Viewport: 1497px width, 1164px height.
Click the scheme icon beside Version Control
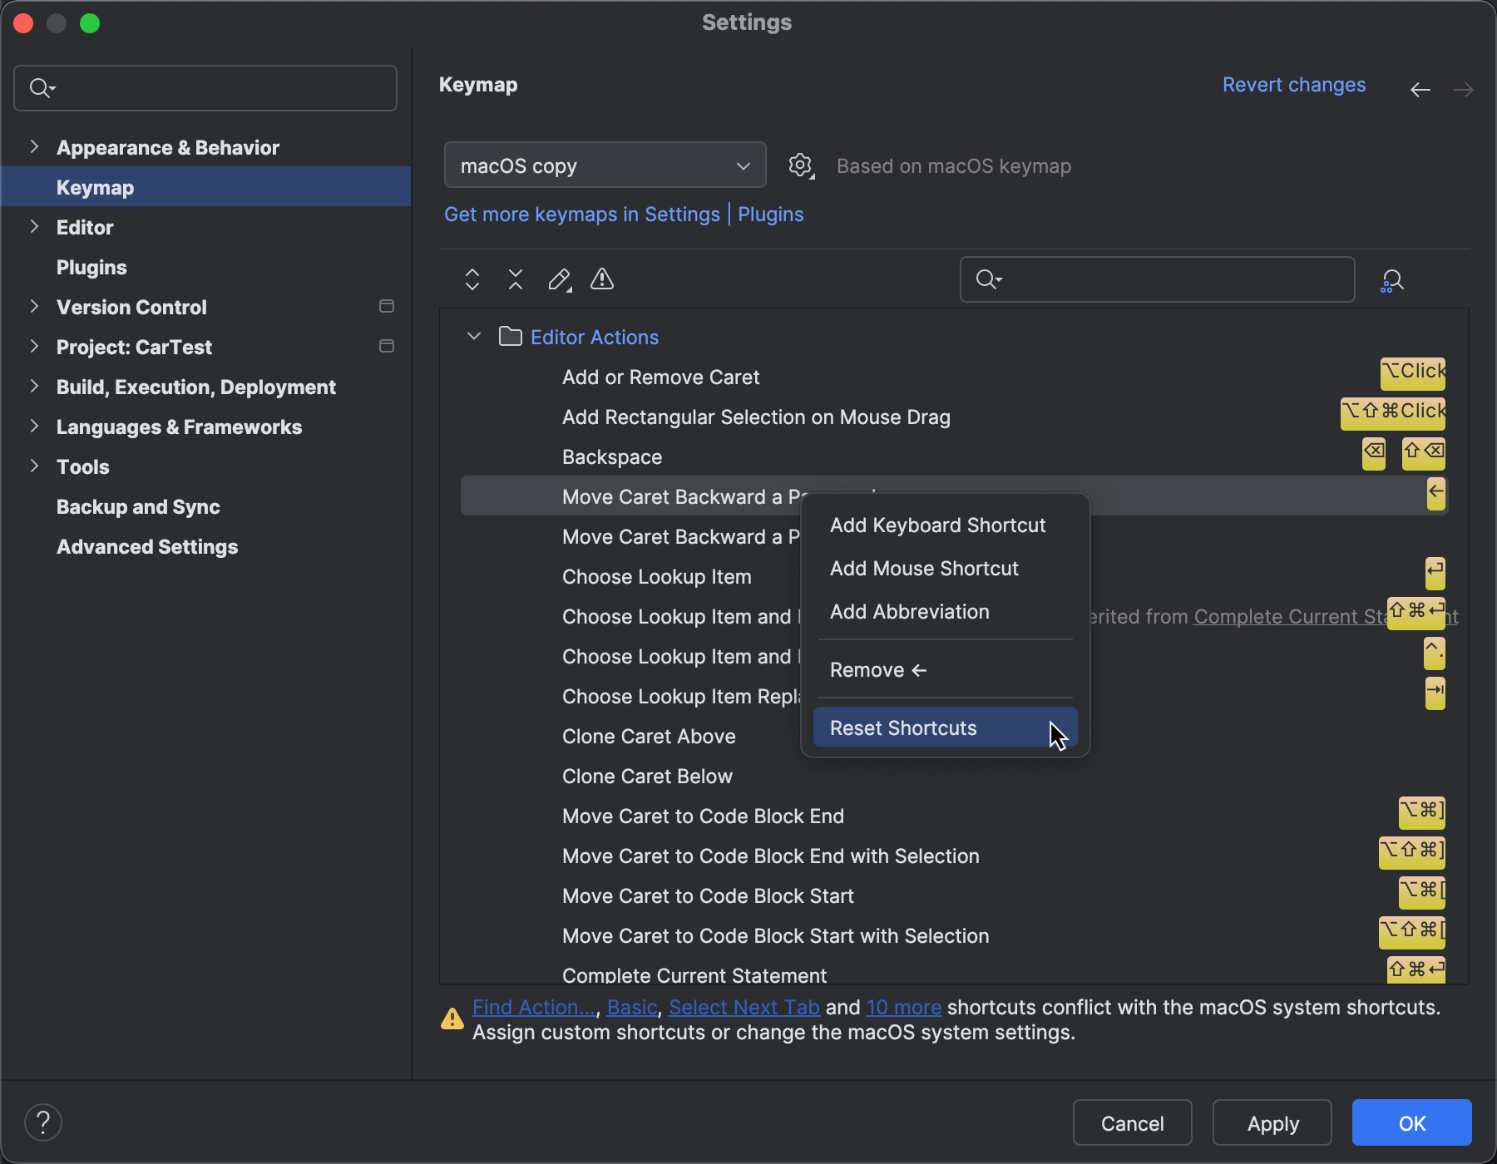point(387,306)
